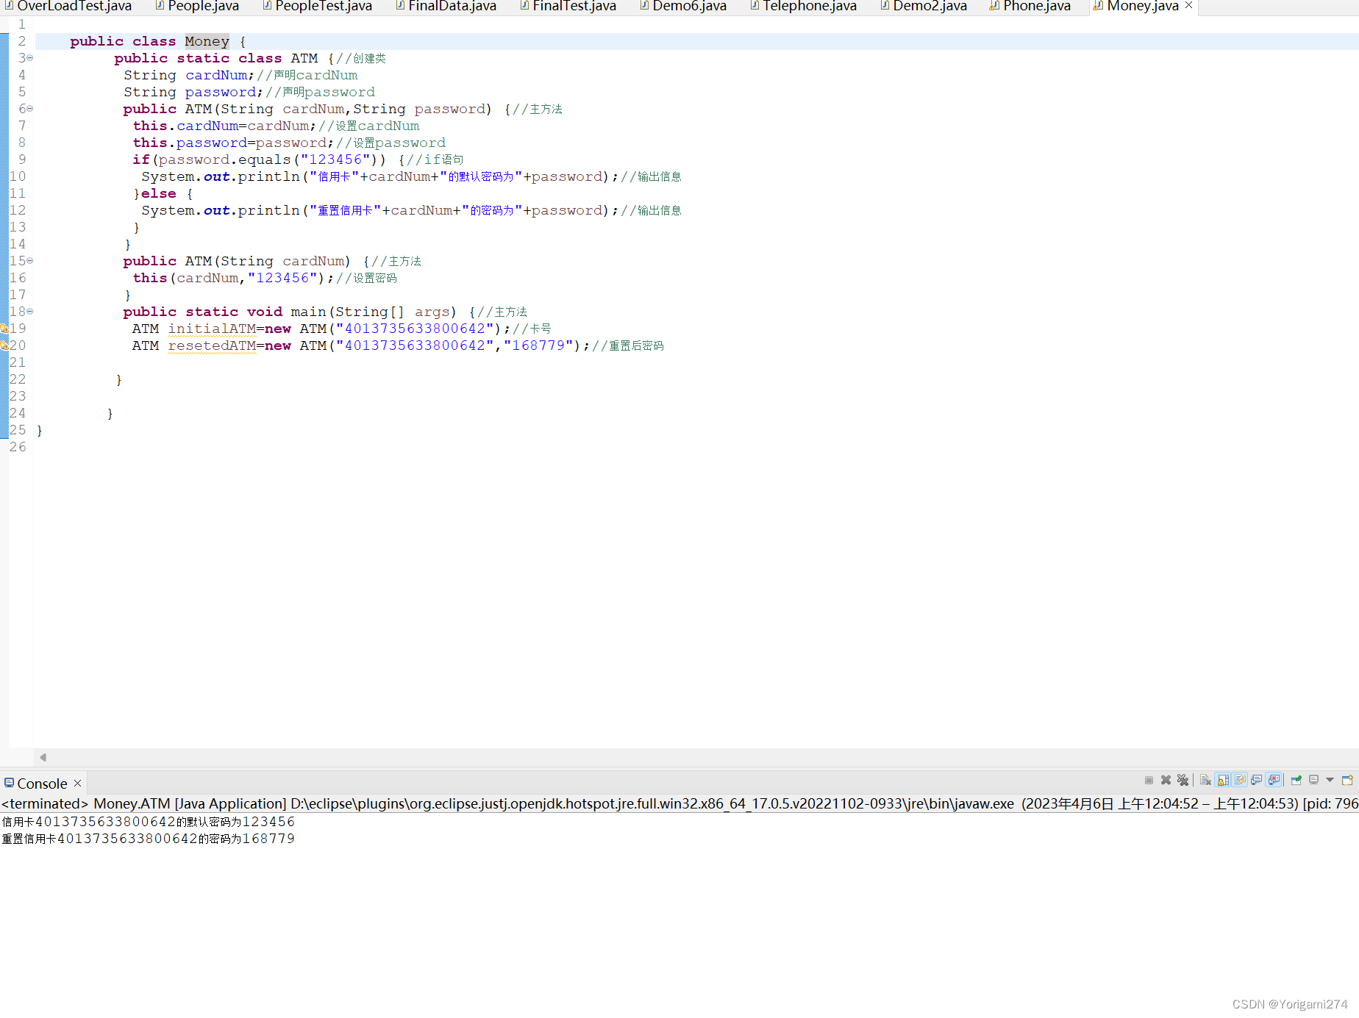Click password.equals on line 9
This screenshot has width=1359, height=1018.
pyautogui.click(x=225, y=159)
